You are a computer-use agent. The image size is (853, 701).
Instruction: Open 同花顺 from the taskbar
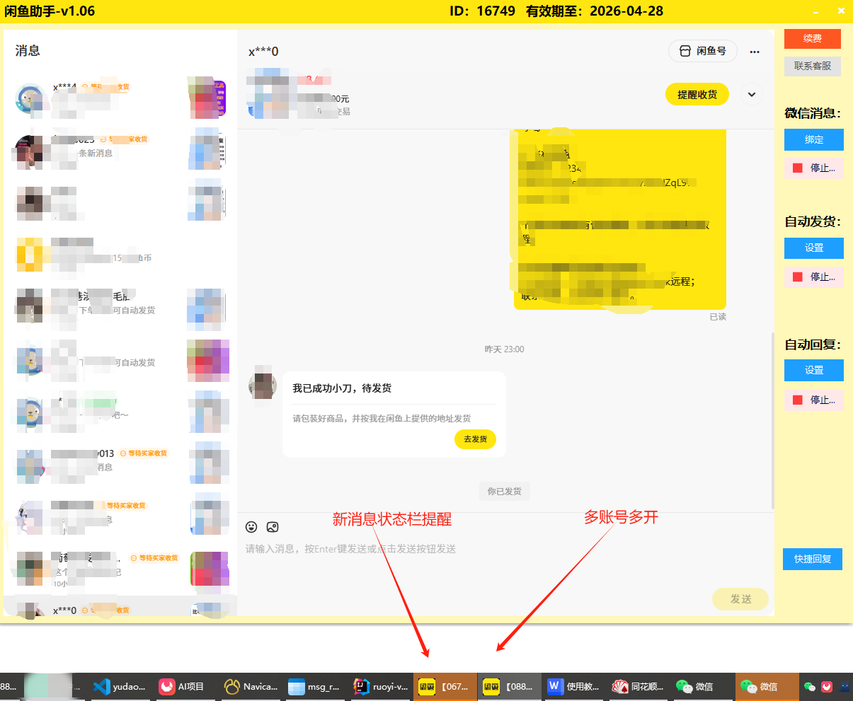point(639,687)
